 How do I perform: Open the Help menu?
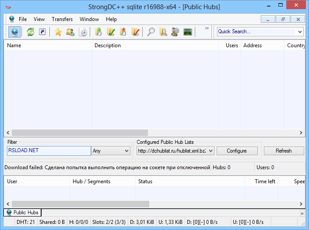(x=111, y=19)
